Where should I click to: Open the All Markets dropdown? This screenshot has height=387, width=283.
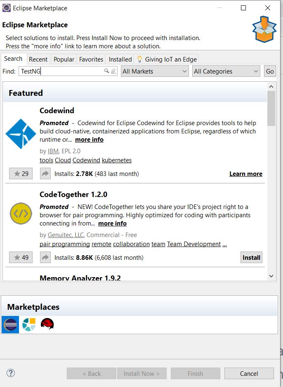click(155, 71)
